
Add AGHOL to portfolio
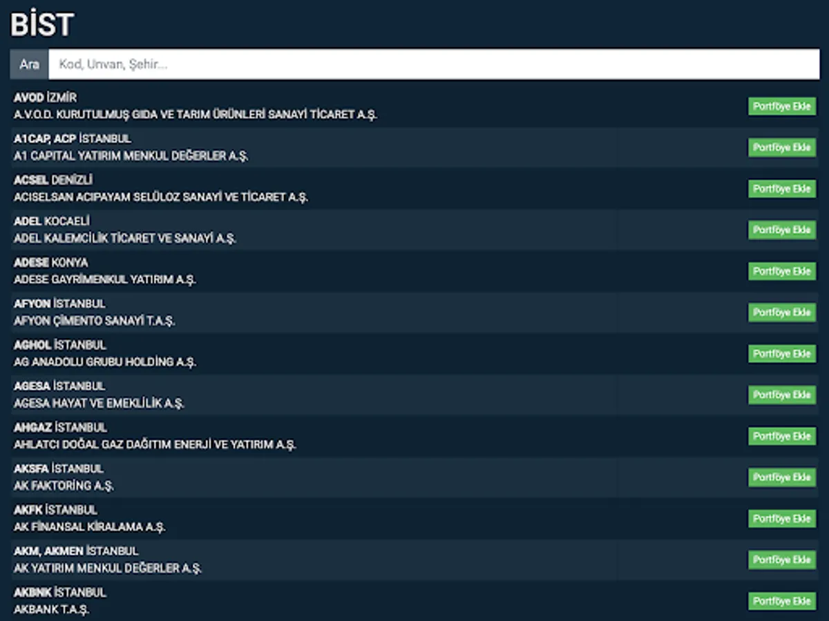coord(782,354)
